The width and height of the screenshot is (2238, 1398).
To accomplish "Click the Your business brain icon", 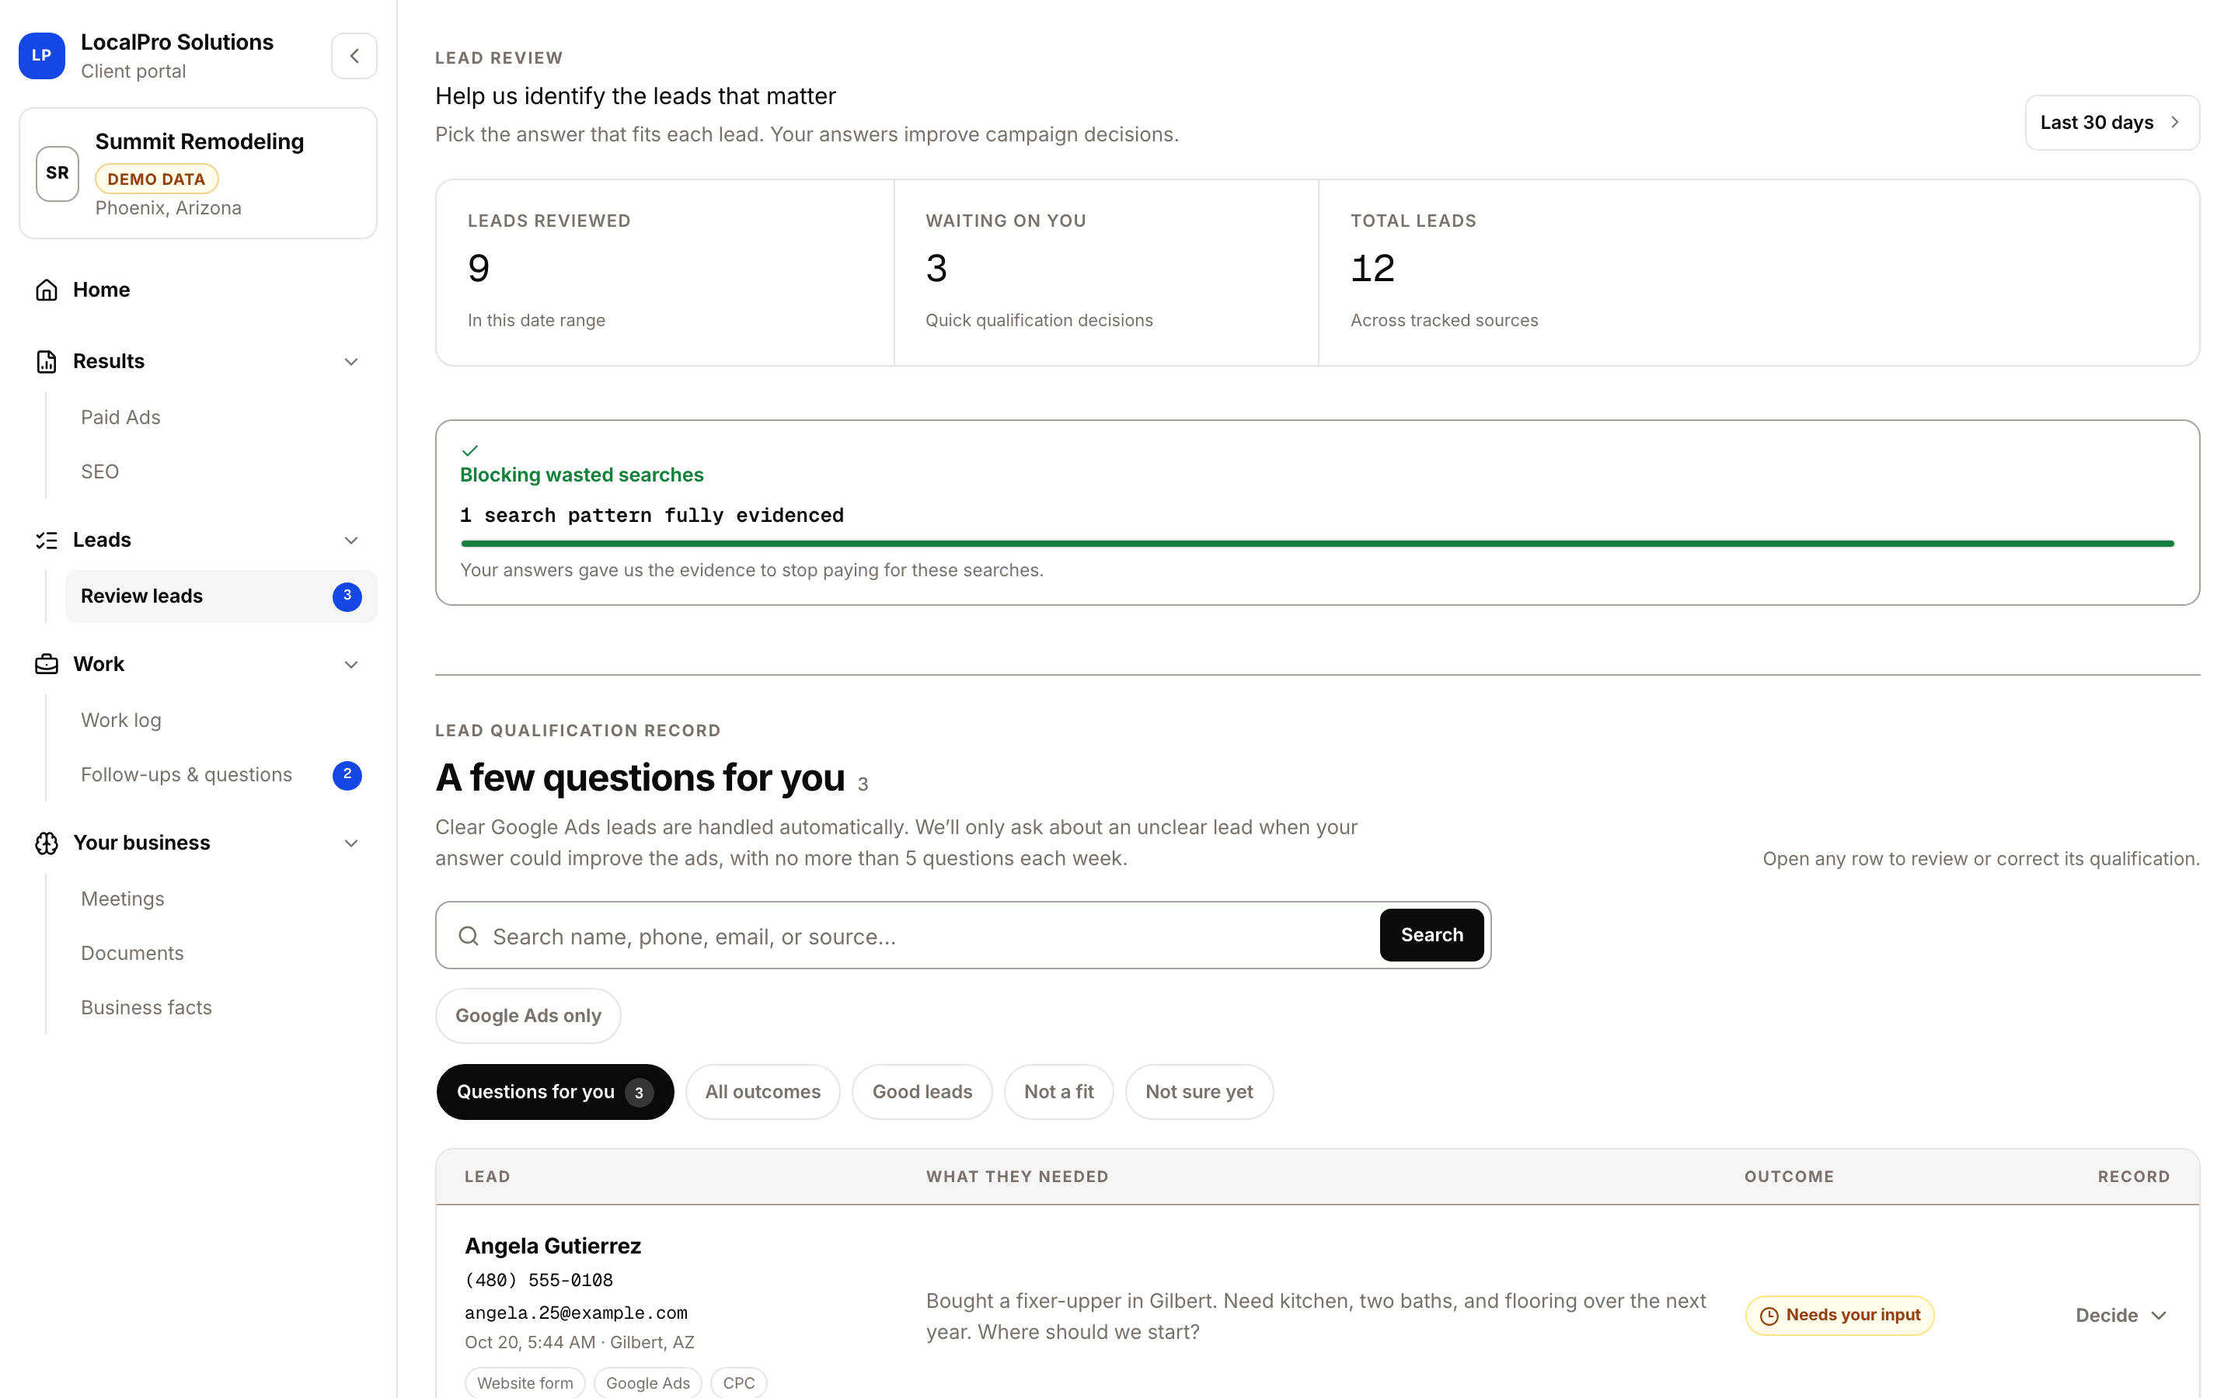I will (x=47, y=843).
